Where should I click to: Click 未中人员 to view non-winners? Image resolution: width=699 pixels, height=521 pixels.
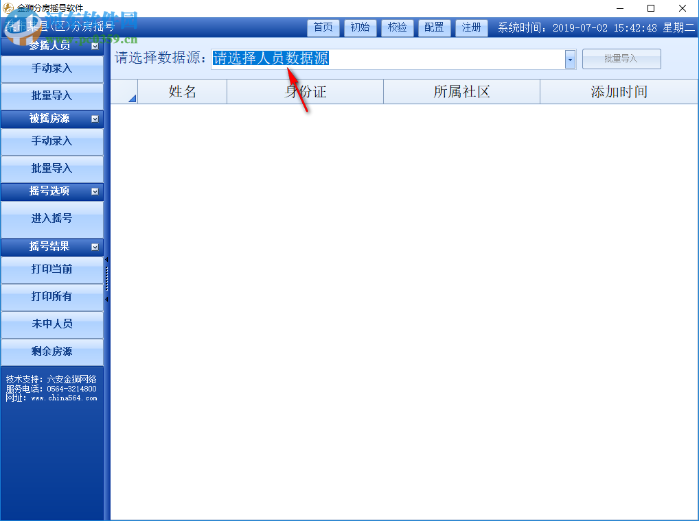tap(51, 324)
